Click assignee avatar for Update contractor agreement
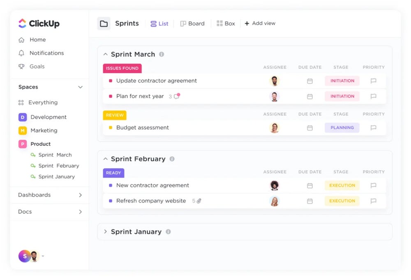Image resolution: width=411 pixels, height=280 pixels. [275, 81]
